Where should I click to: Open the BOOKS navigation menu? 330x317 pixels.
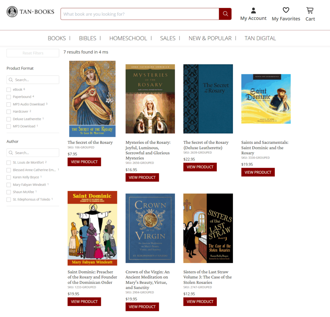tap(57, 38)
